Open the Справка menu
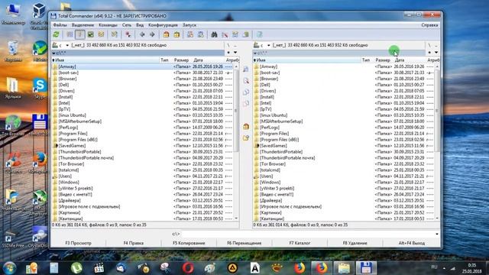 click(x=429, y=25)
